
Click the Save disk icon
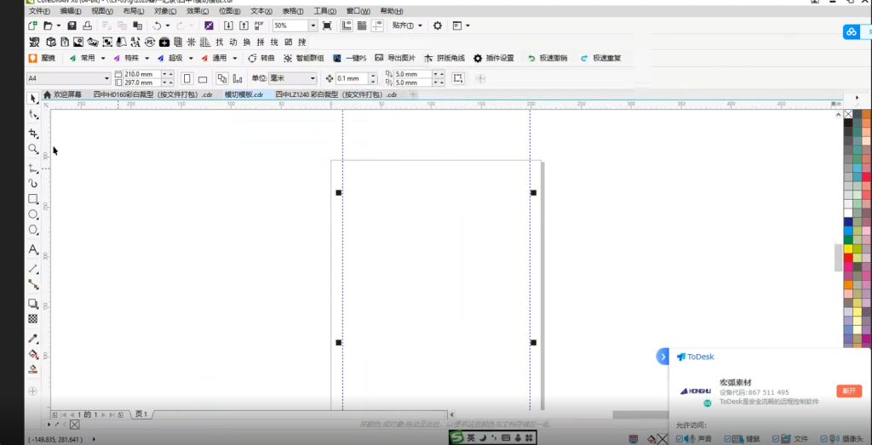tap(72, 26)
